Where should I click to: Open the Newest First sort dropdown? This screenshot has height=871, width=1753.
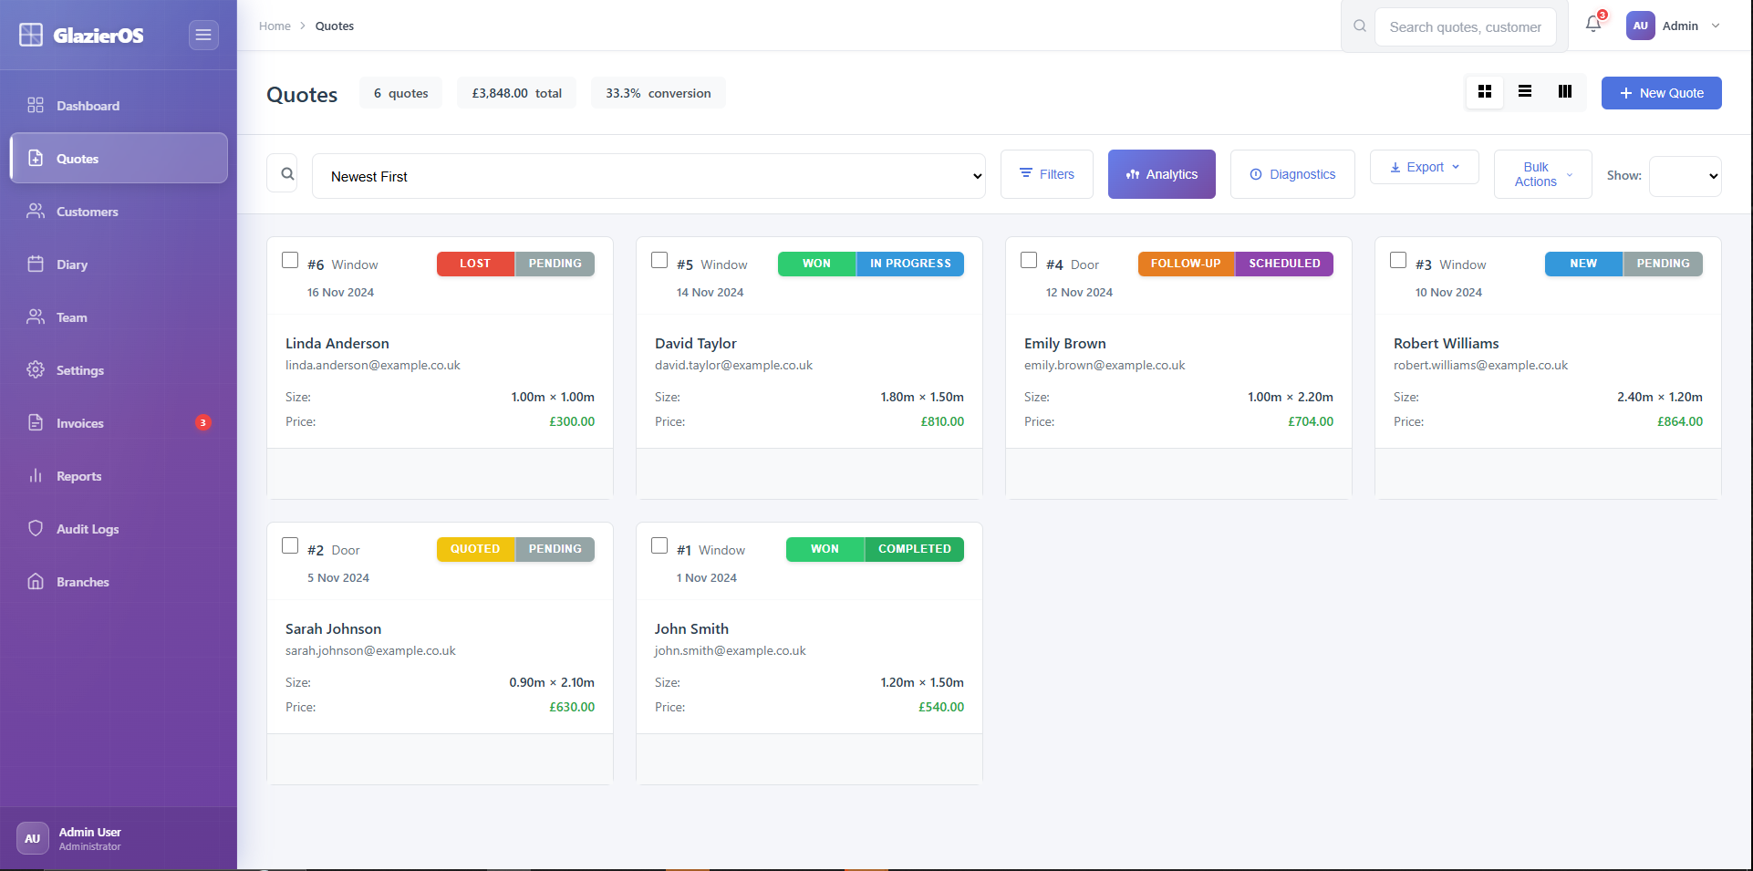coord(648,176)
